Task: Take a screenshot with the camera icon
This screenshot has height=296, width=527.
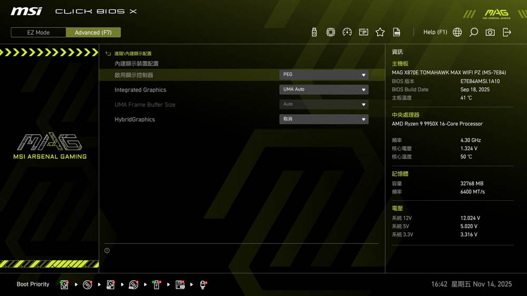Action: (490, 32)
